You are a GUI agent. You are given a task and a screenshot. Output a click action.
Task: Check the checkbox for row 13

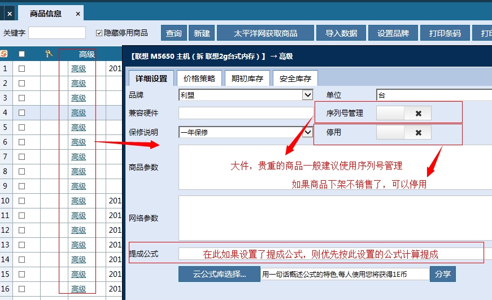(21, 245)
